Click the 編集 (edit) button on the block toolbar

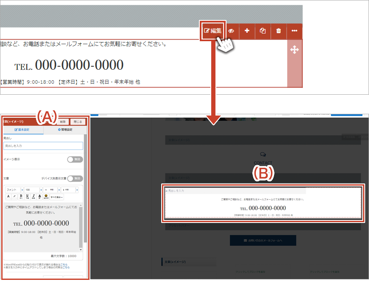(x=213, y=31)
